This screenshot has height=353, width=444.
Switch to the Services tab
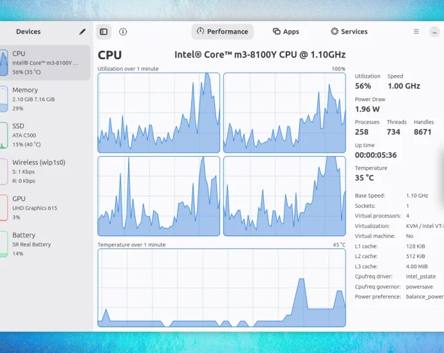(349, 31)
